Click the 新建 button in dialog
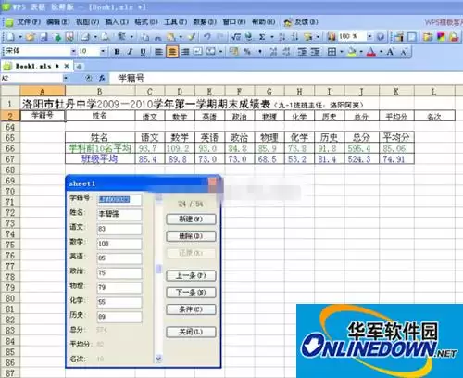 click(x=191, y=220)
